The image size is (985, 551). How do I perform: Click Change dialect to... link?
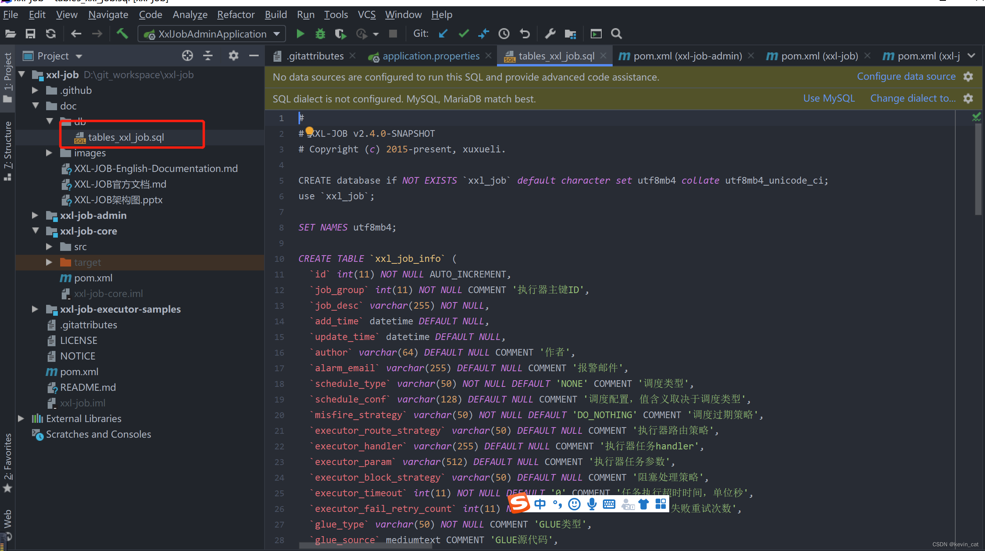tap(913, 98)
